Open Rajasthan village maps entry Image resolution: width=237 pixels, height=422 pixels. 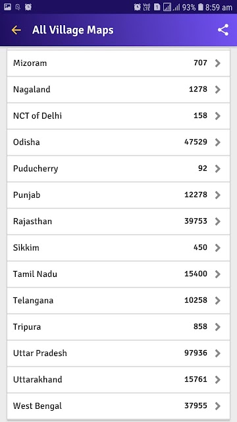(x=118, y=222)
